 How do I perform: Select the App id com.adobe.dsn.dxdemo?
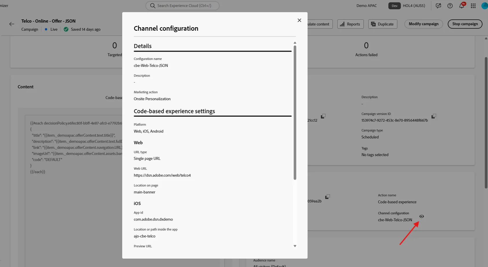pos(153,219)
